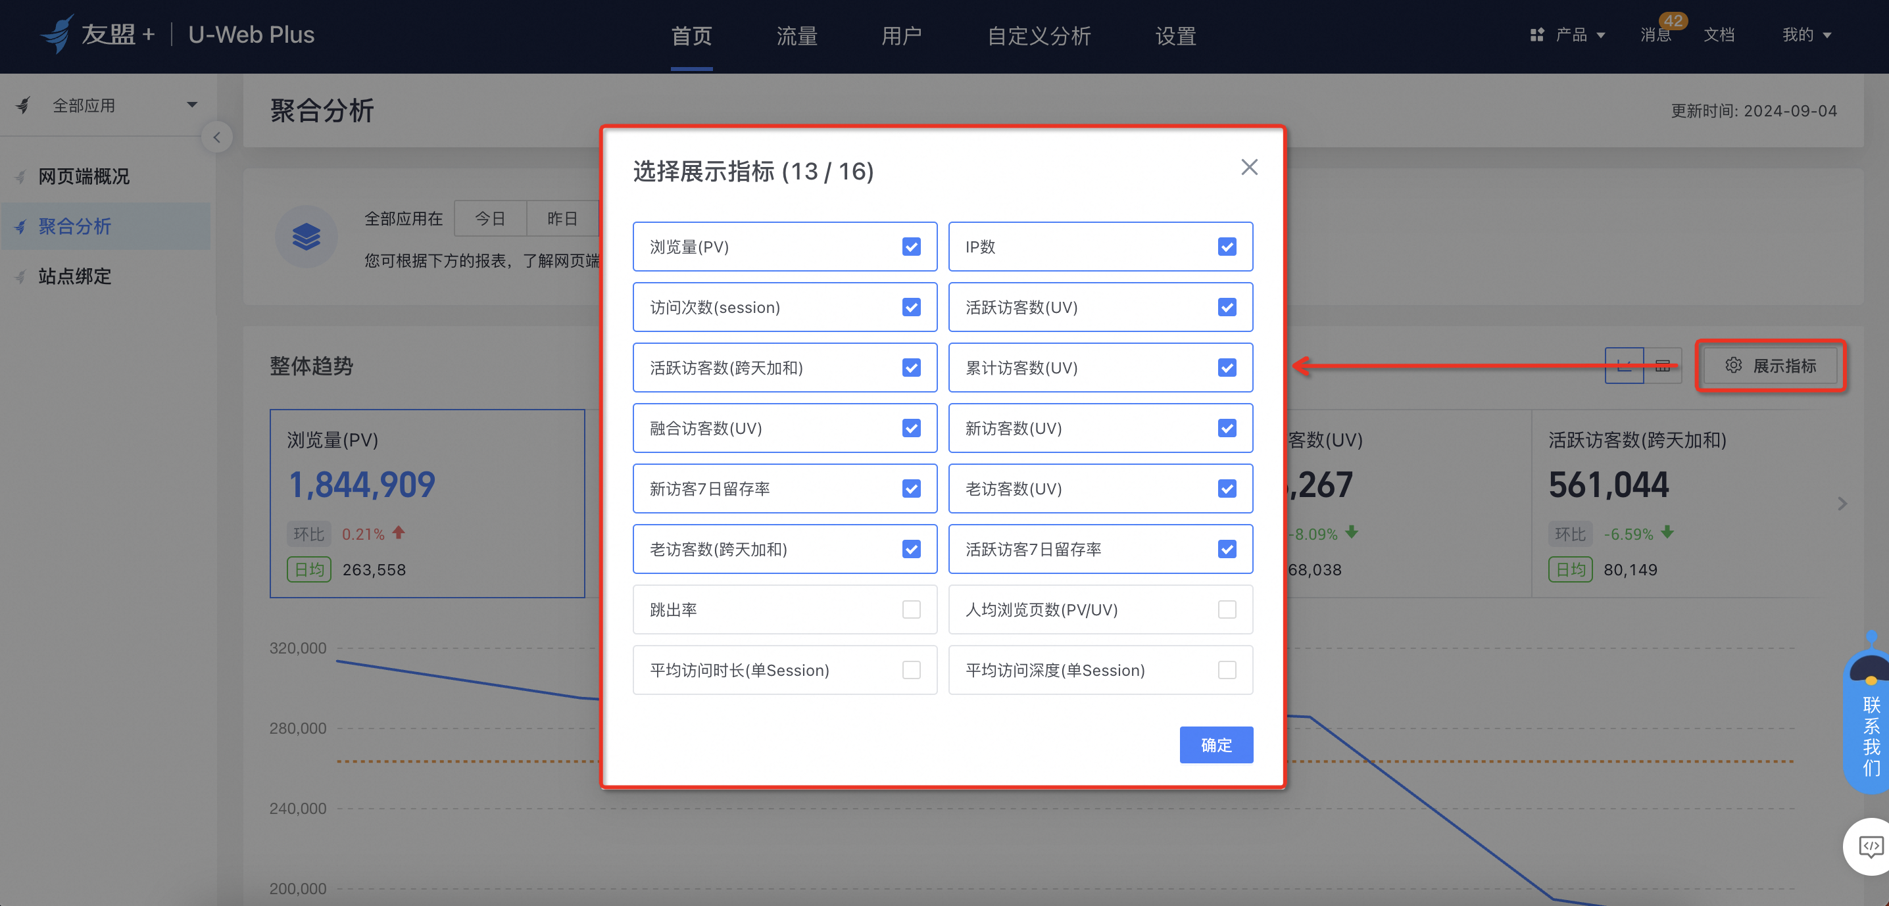Confirm selection with 确定 button
The image size is (1889, 906).
1216,745
